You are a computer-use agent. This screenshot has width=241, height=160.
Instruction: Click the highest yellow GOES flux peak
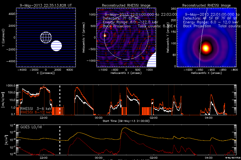click(x=125, y=128)
